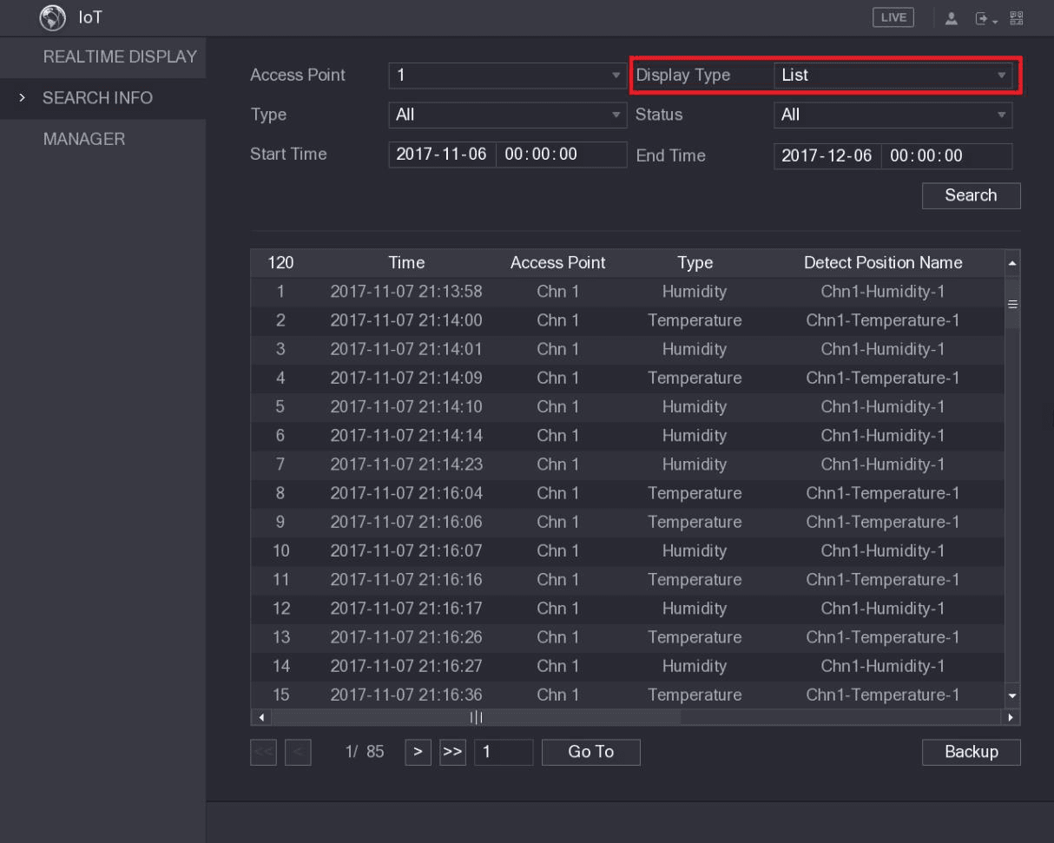Select row with time 2017-11-07 21:16:06
Screen dimensions: 1054x843
628,522
